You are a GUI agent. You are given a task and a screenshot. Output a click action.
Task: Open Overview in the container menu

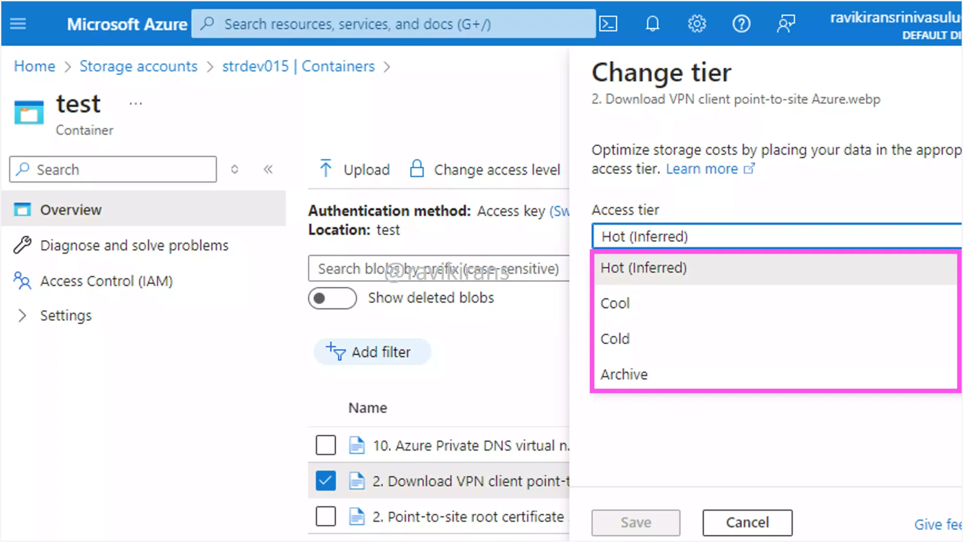click(x=144, y=210)
